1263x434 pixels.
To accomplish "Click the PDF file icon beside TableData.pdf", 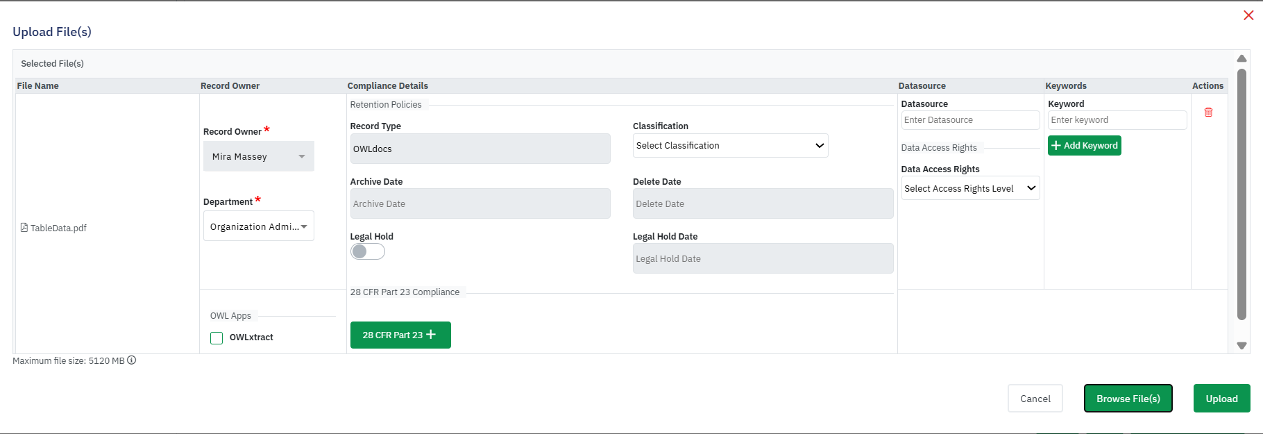I will pos(24,228).
